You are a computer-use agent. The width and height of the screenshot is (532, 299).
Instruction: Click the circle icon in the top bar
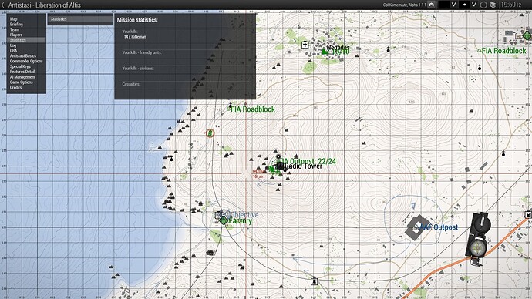(x=483, y=5)
